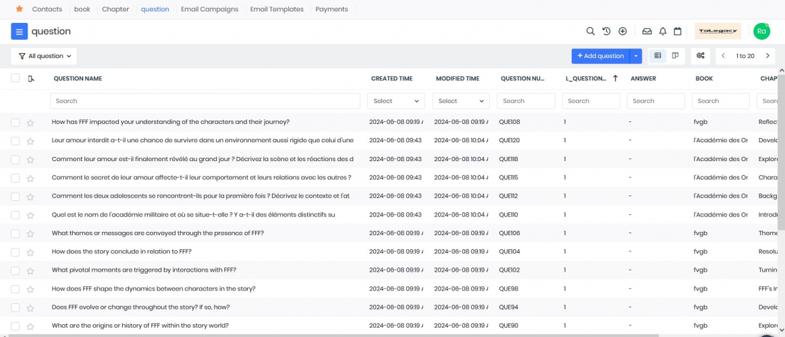Star the QUE108 question row

(30, 123)
